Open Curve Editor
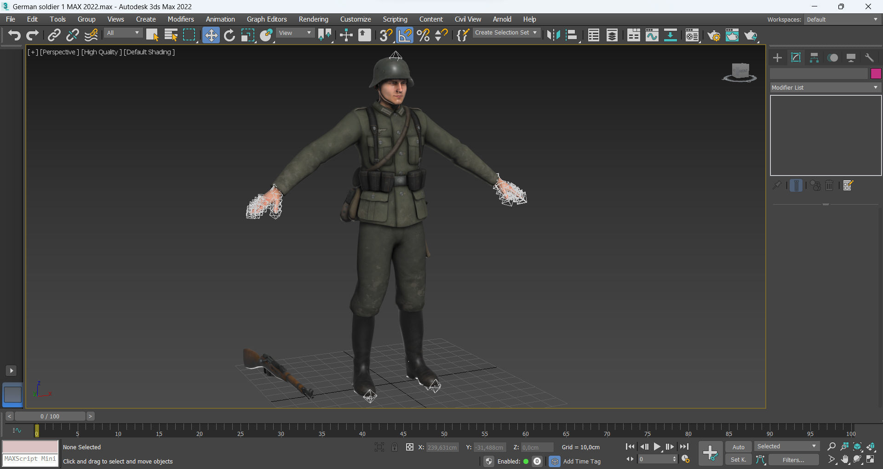883x469 pixels. pyautogui.click(x=652, y=35)
